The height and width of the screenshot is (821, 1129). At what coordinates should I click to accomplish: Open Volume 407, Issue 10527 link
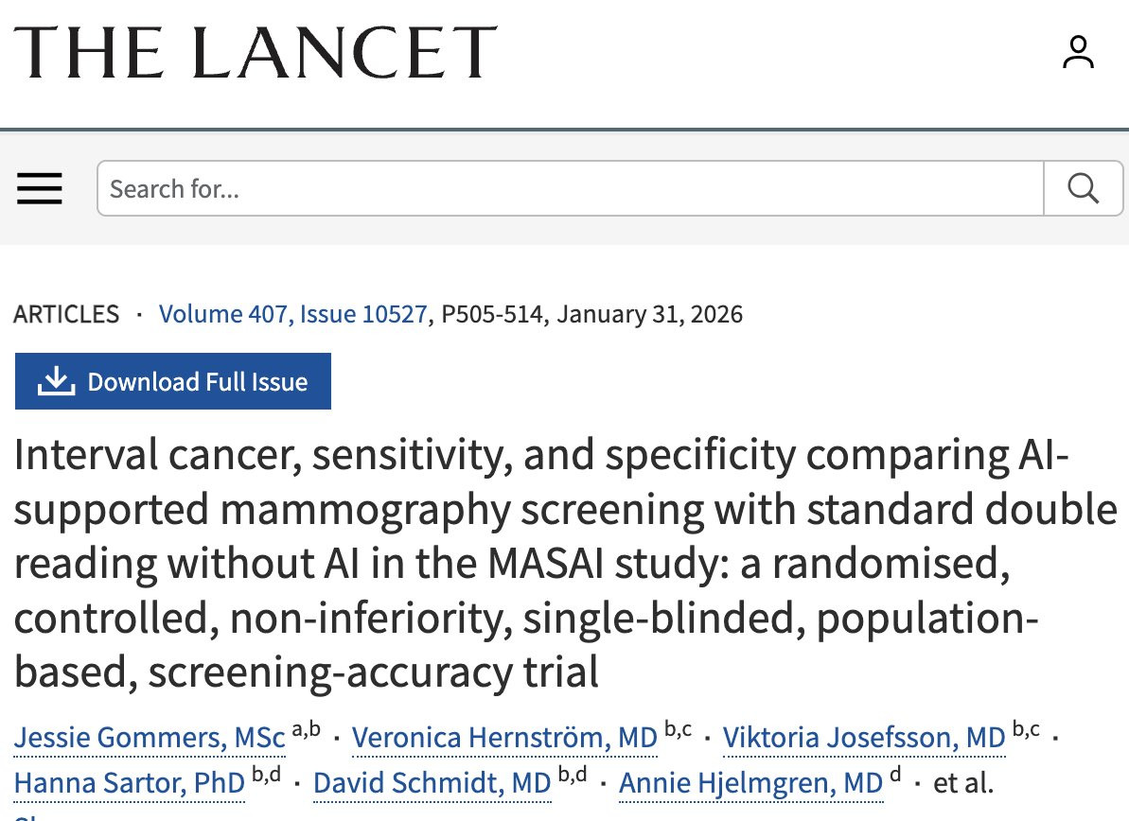click(x=293, y=314)
